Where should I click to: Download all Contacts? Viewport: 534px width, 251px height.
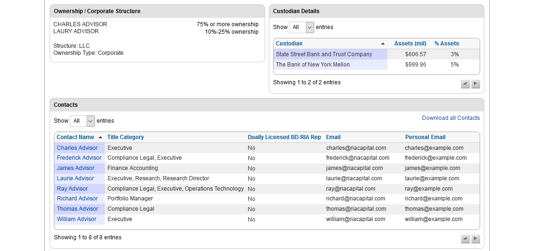(451, 118)
